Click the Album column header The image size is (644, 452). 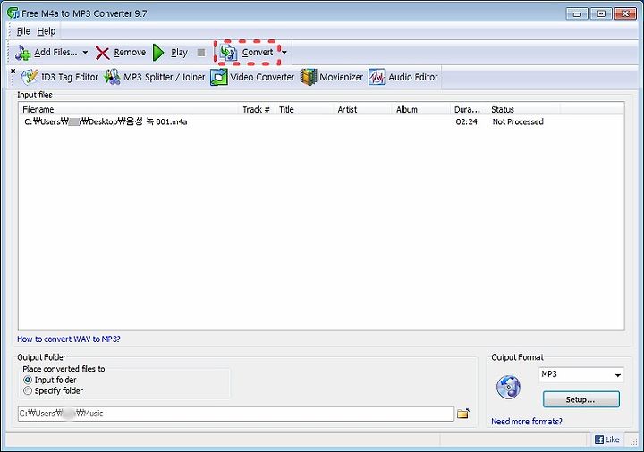pyautogui.click(x=421, y=110)
